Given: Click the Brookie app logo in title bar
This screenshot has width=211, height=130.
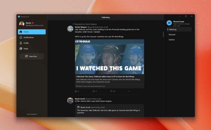Looking at the screenshot, I should coord(19,17).
